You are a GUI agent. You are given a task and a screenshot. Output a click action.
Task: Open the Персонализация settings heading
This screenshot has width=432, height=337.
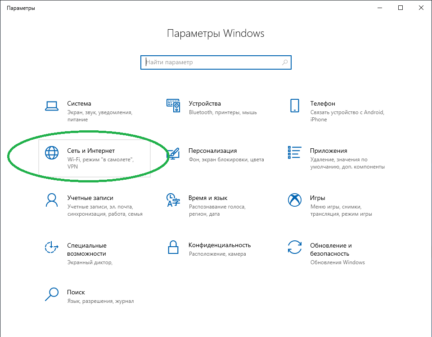pyautogui.click(x=213, y=151)
